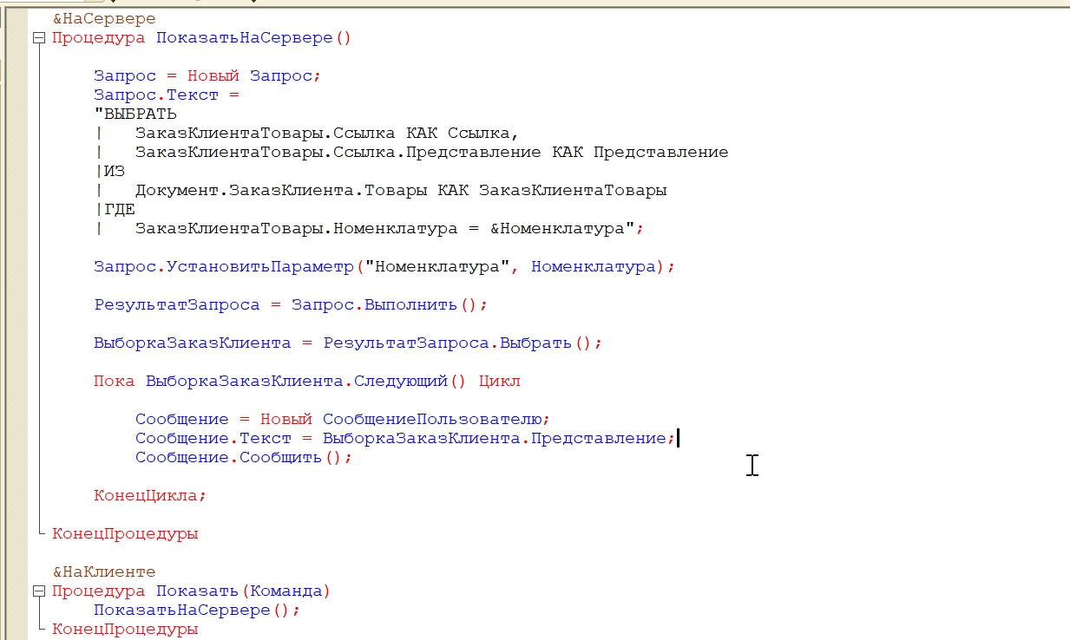
Task: Click the '|ГДЕ' query keyword
Action: point(115,209)
